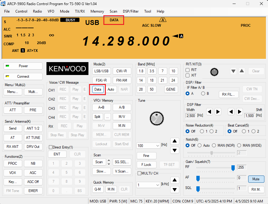268x204 pixels.
Task: Select IF Filter B radio button
Action: pyautogui.click(x=203, y=94)
